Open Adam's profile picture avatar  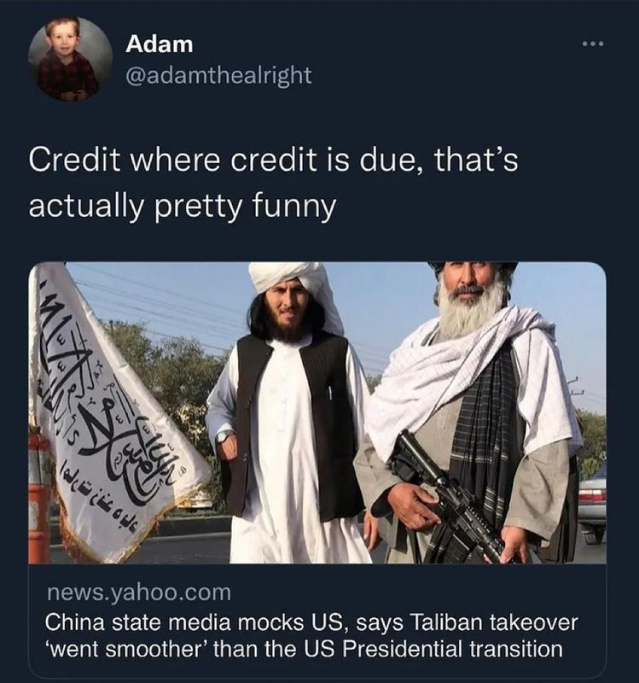pos(71,59)
